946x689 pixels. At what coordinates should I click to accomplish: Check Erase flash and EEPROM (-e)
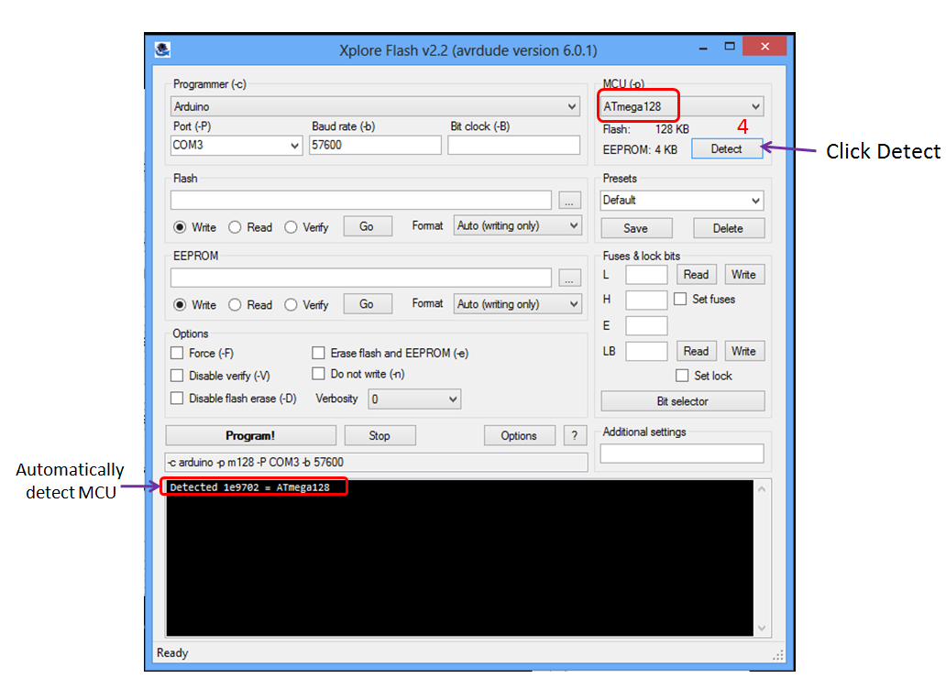tap(318, 353)
